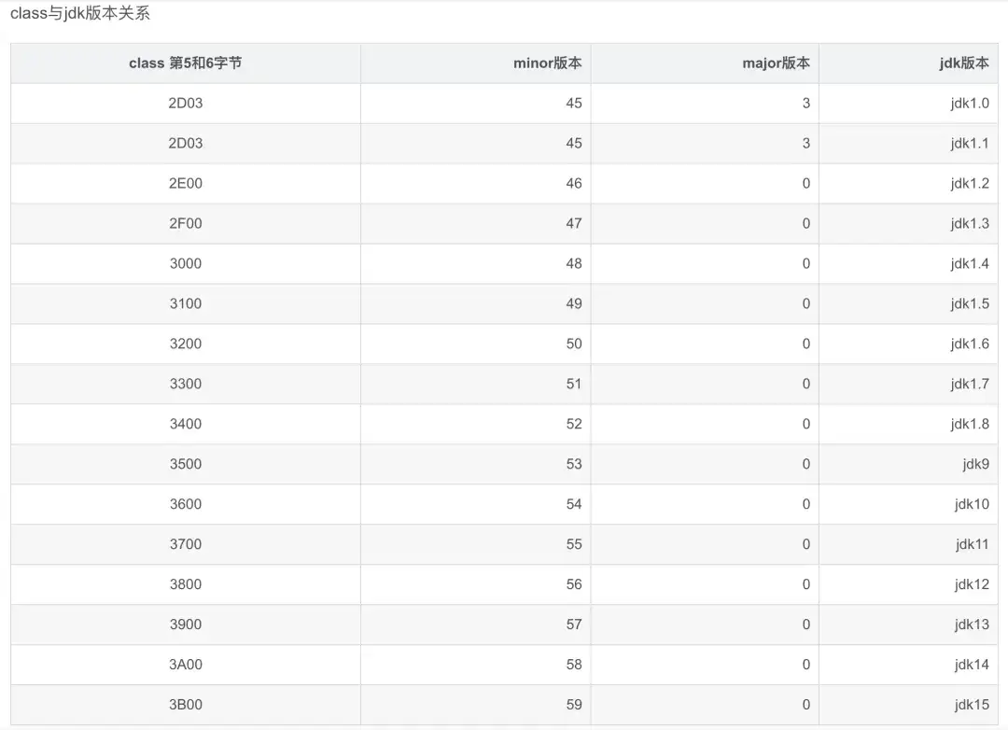Click the '3200' byte value
This screenshot has width=1008, height=730.
(x=185, y=344)
